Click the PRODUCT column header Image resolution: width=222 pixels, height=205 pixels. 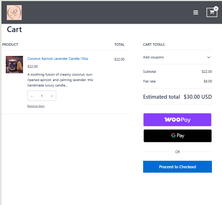[x=10, y=45]
